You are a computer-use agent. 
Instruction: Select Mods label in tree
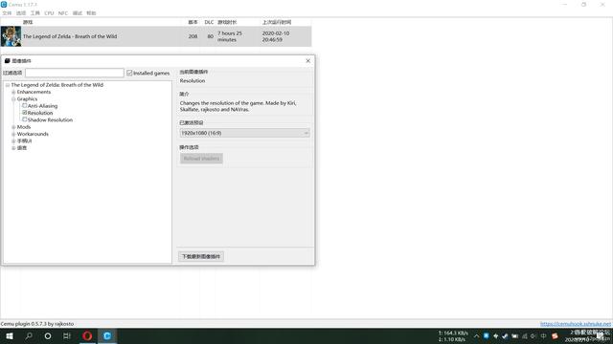(23, 127)
